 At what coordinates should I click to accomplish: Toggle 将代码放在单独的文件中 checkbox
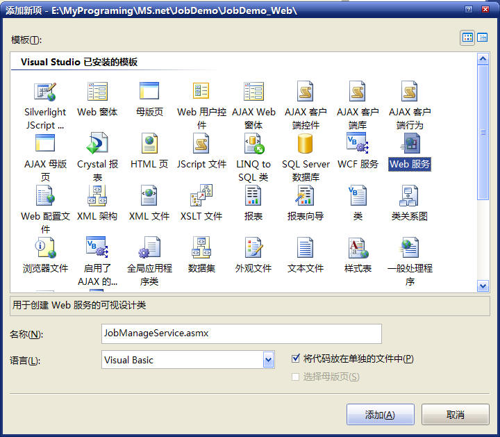(x=296, y=358)
